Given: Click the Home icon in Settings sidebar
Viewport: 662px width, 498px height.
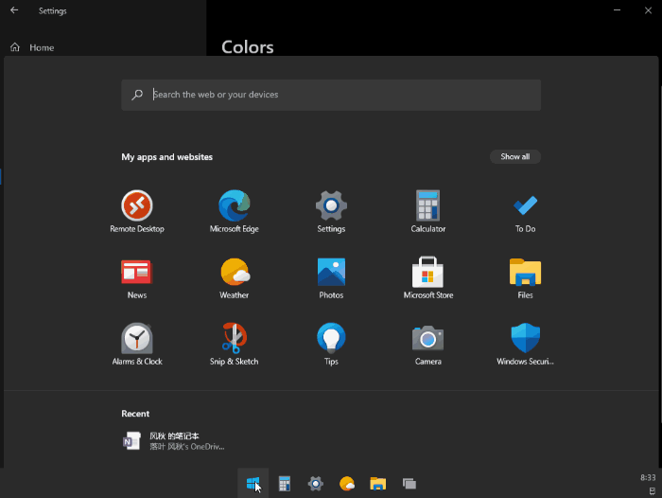Looking at the screenshot, I should (15, 47).
